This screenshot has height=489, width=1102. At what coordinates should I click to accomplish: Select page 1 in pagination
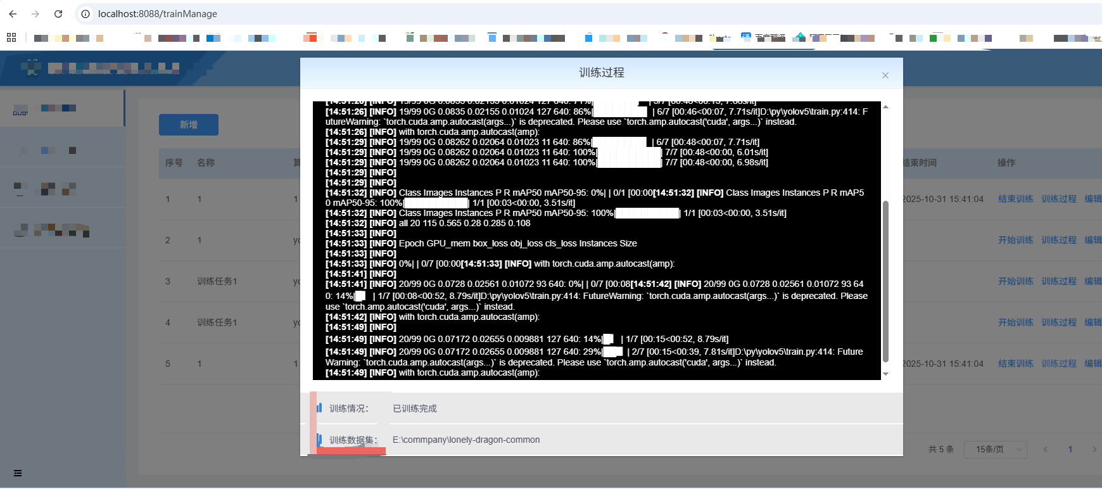1070,449
